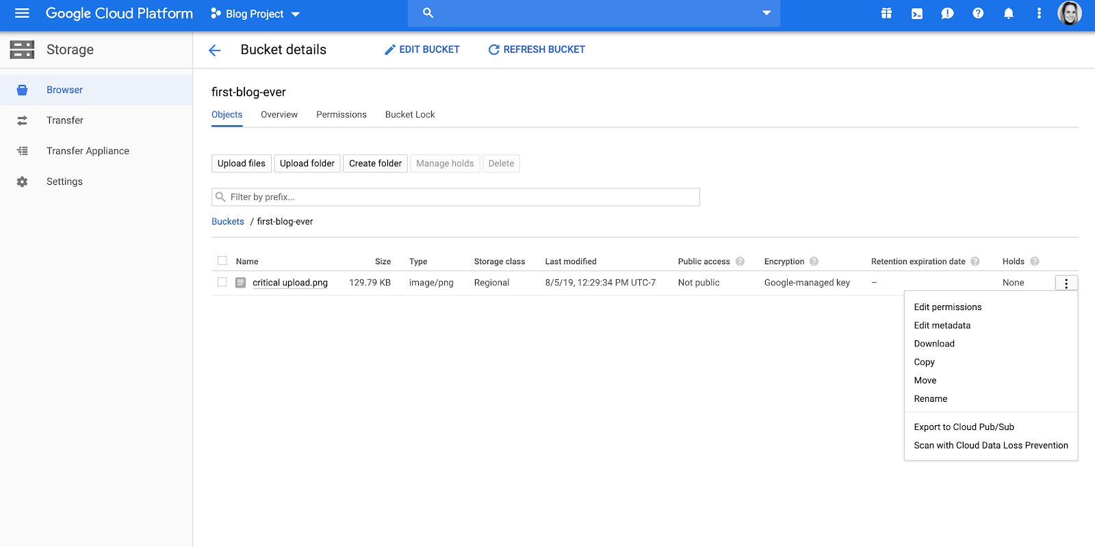Click into the top search bar
This screenshot has height=547, width=1095.
coord(594,13)
